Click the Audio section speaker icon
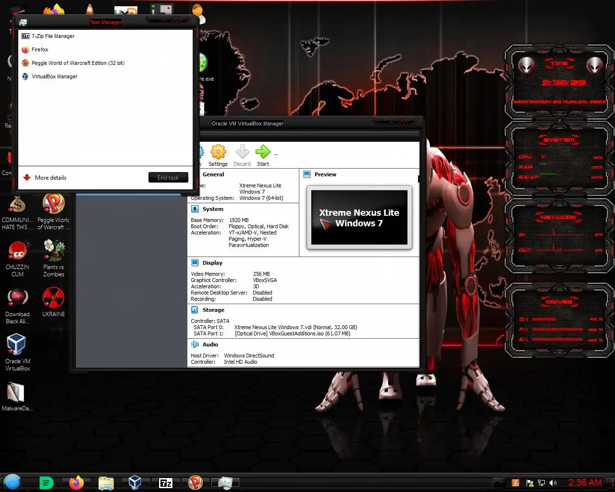Screen dimensions: 615x492 pyautogui.click(x=195, y=344)
